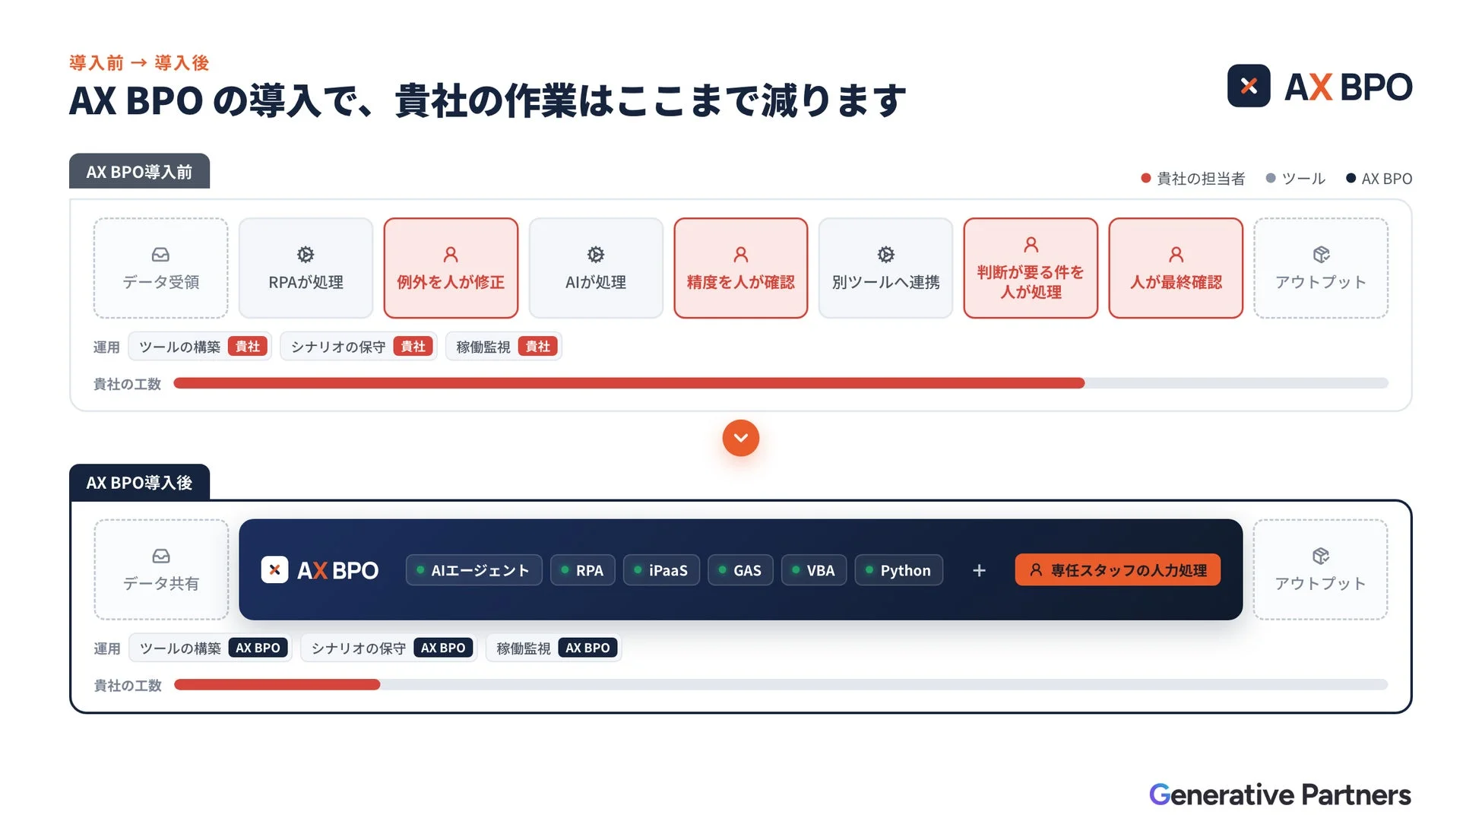Click the gear icon above 別ツールへ連携

pyautogui.click(x=886, y=254)
